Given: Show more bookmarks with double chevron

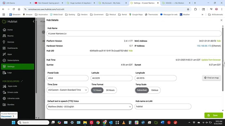Looking at the screenshot, I should point(202,15).
